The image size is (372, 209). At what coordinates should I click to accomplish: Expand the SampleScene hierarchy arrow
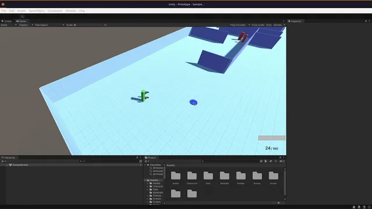click(x=8, y=165)
